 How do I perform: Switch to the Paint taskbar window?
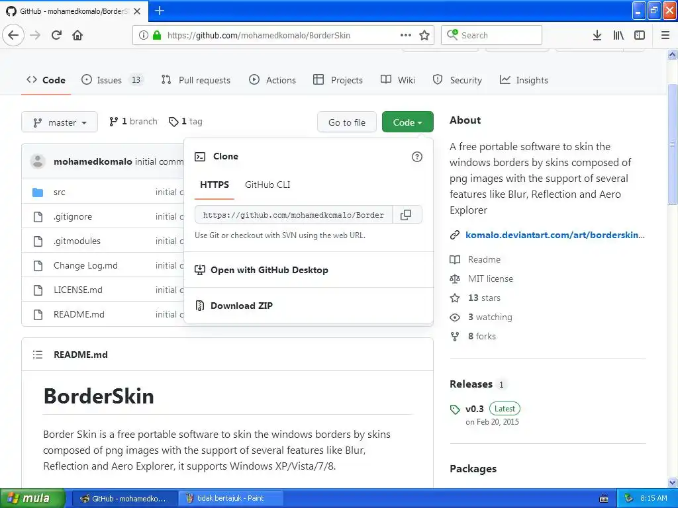click(x=230, y=498)
